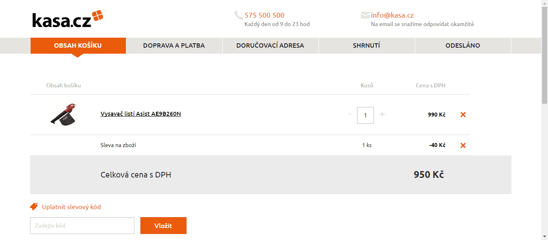Go to the Doprava a platba step

click(174, 46)
